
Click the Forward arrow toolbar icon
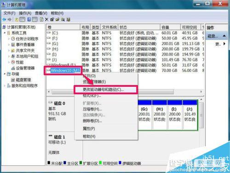point(10,19)
